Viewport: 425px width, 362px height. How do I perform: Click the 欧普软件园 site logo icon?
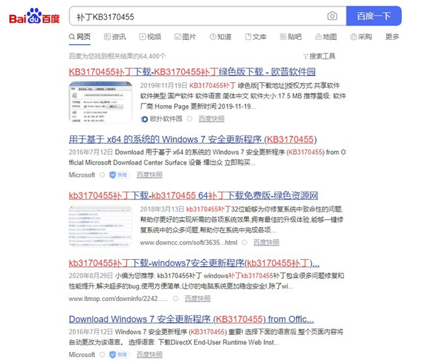point(144,119)
